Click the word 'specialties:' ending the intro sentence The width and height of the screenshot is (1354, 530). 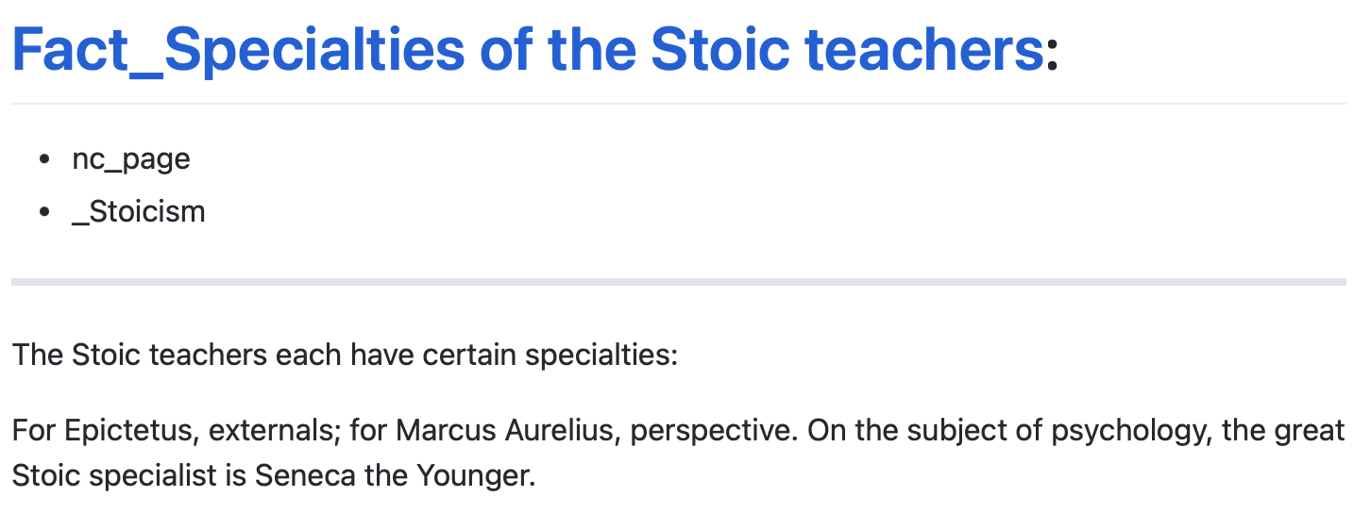pyautogui.click(x=601, y=356)
